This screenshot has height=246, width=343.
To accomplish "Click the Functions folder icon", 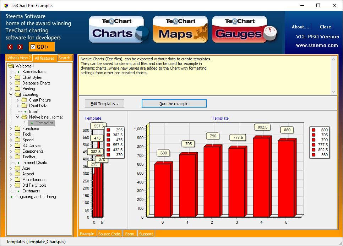I will (x=17, y=129).
